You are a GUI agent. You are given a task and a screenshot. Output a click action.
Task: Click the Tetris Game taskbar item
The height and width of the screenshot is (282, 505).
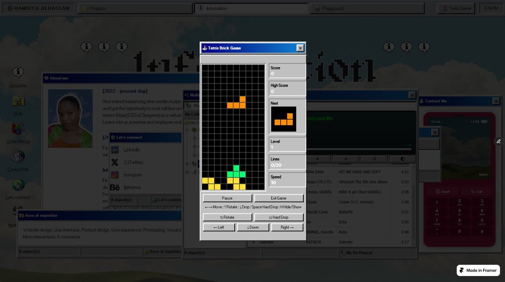pos(456,8)
